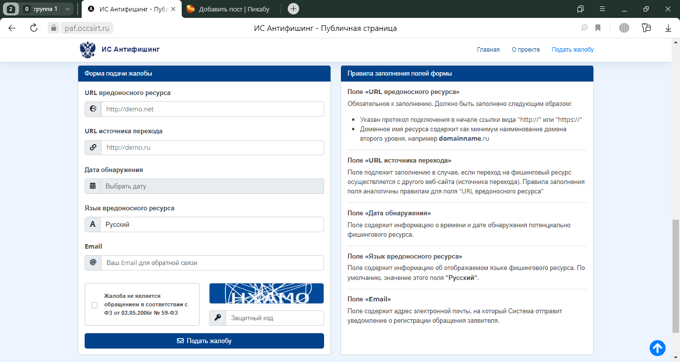Click the 'Правила заполнения полей формы' header
Screen dimensions: 680x362
[467, 74]
